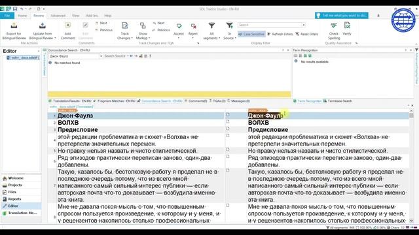The height and width of the screenshot is (235, 419).
Task: Open Comments(0) tab
Action: [196, 101]
